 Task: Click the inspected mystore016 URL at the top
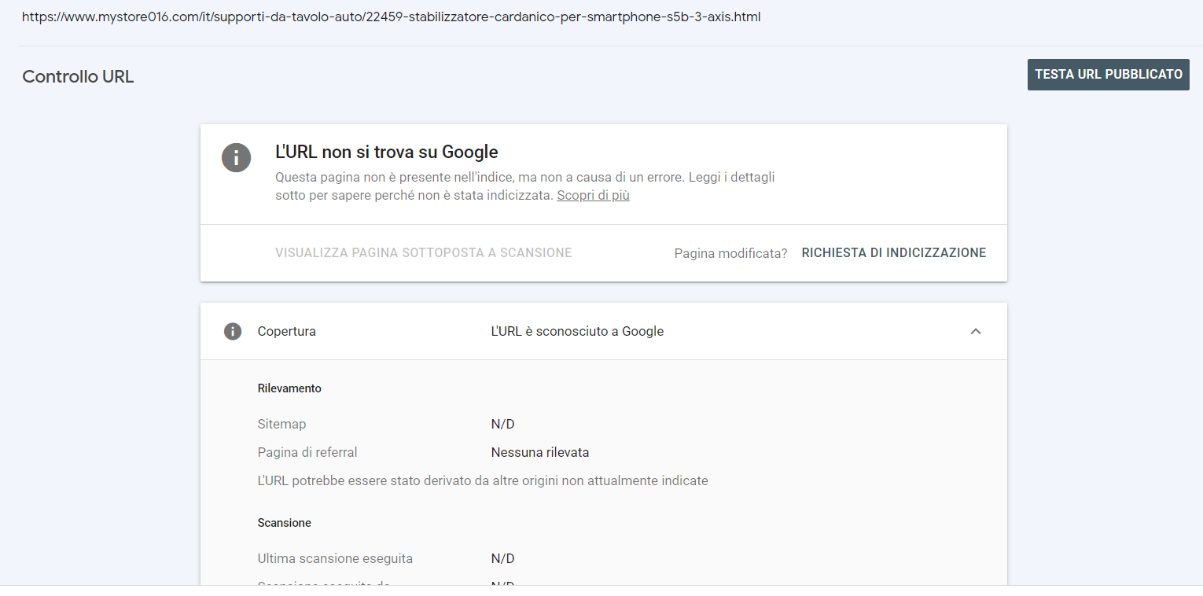(391, 17)
